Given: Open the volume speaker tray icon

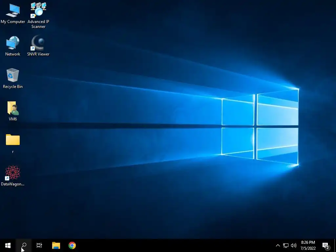Looking at the screenshot, I should 294,245.
